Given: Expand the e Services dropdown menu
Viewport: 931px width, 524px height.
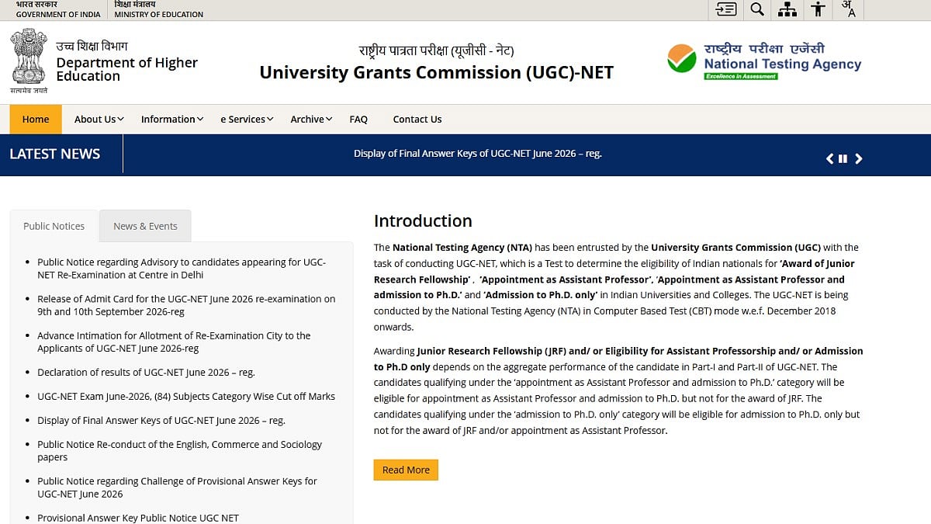Looking at the screenshot, I should (247, 119).
